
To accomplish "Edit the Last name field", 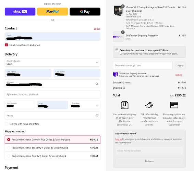I will 77,73.
